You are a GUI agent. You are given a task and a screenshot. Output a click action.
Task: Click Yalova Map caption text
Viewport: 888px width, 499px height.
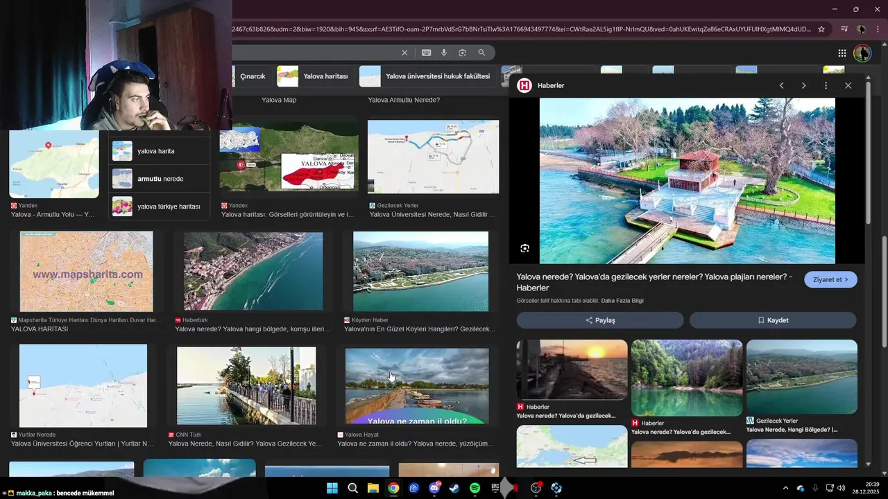tap(279, 100)
